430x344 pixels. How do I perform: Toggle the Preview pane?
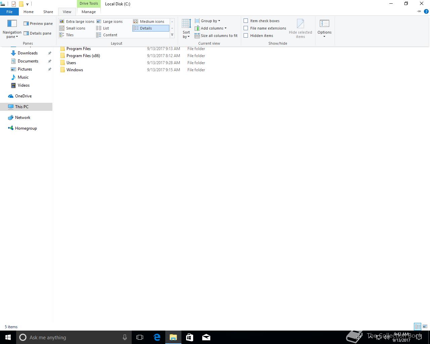38,24
